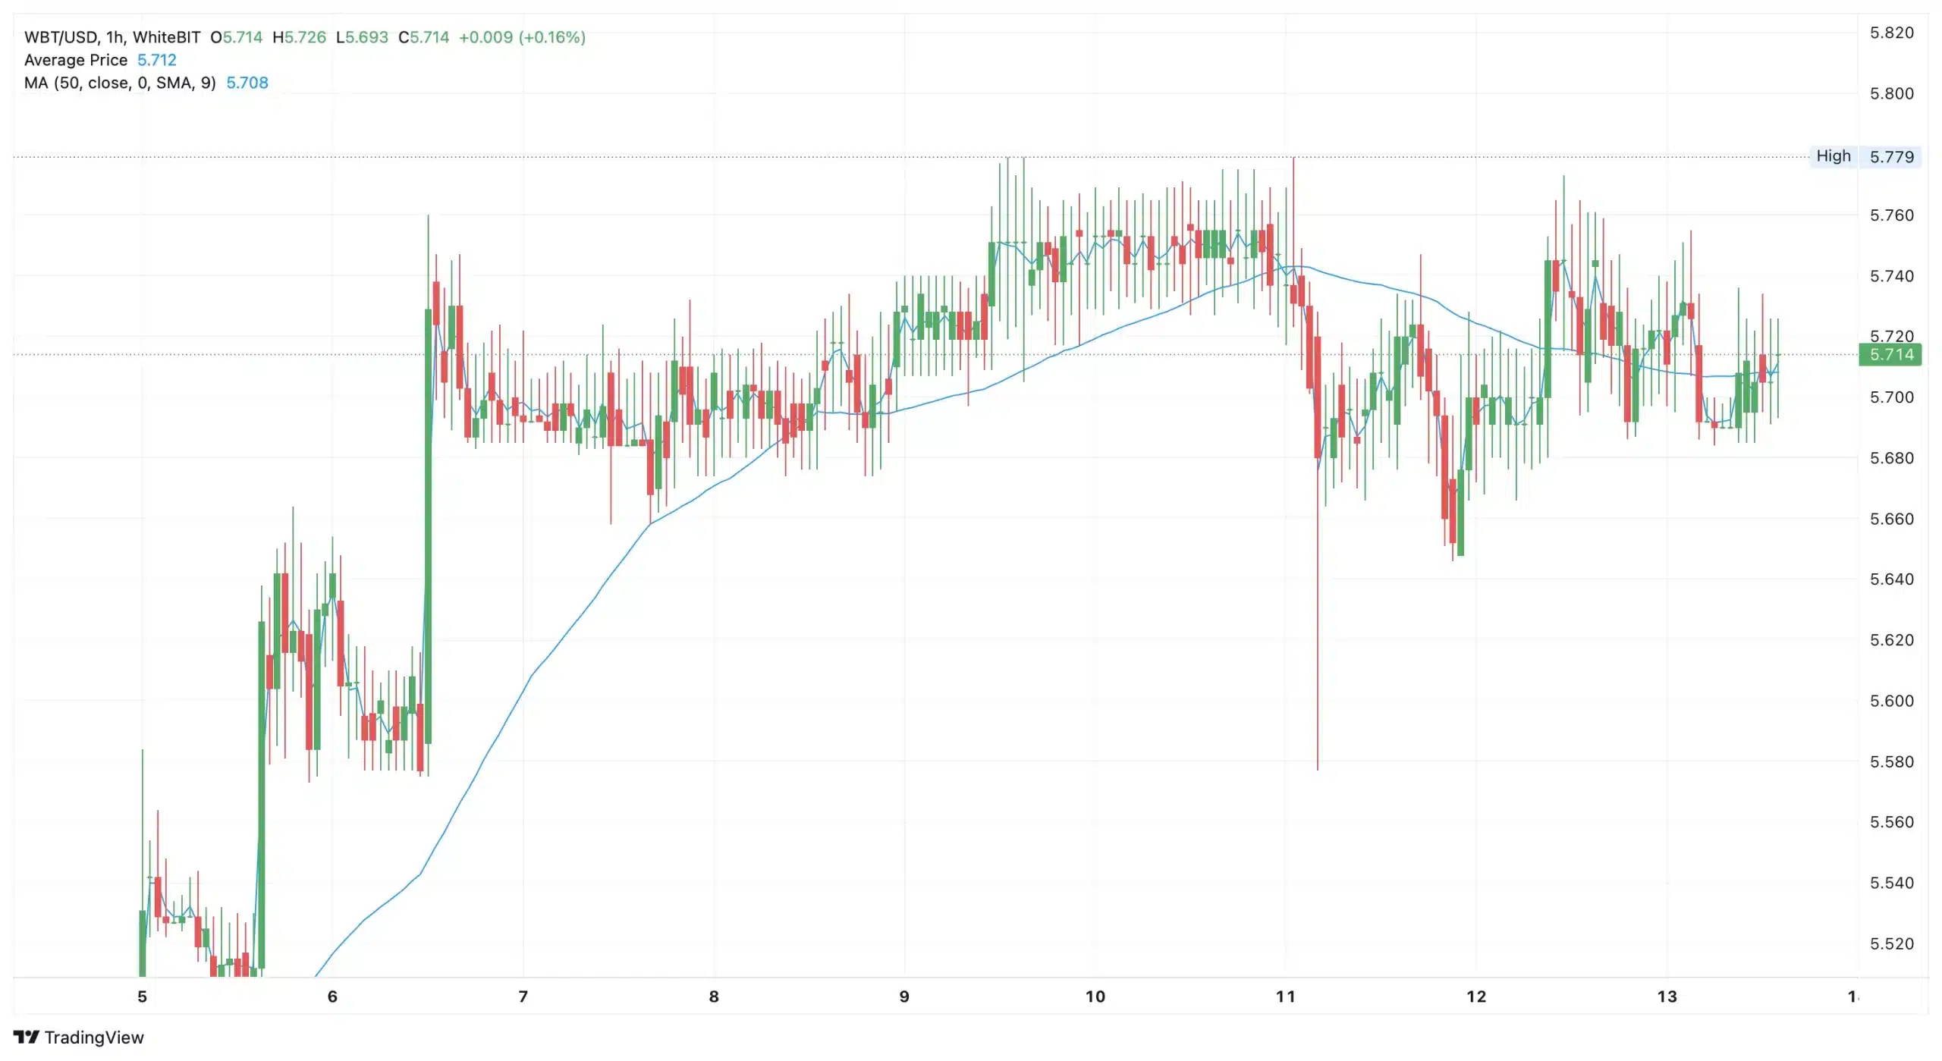Click the change value +0.009 (+0.16%)
The width and height of the screenshot is (1942, 1061).
pyautogui.click(x=523, y=37)
